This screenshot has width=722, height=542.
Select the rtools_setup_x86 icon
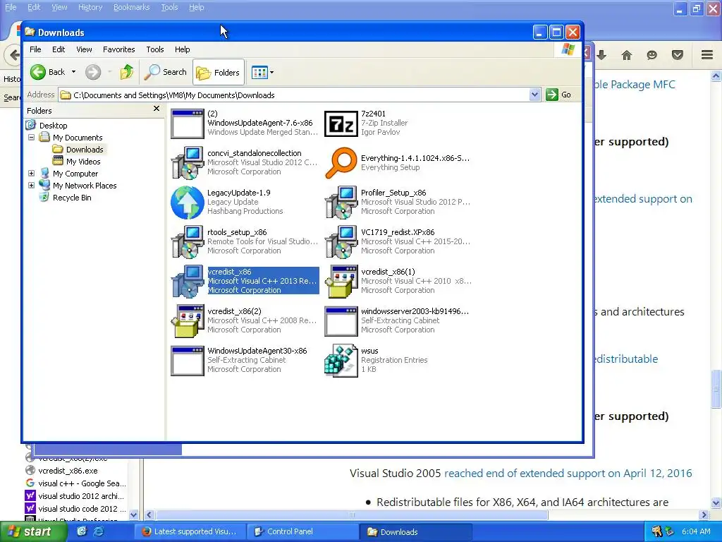click(x=187, y=242)
